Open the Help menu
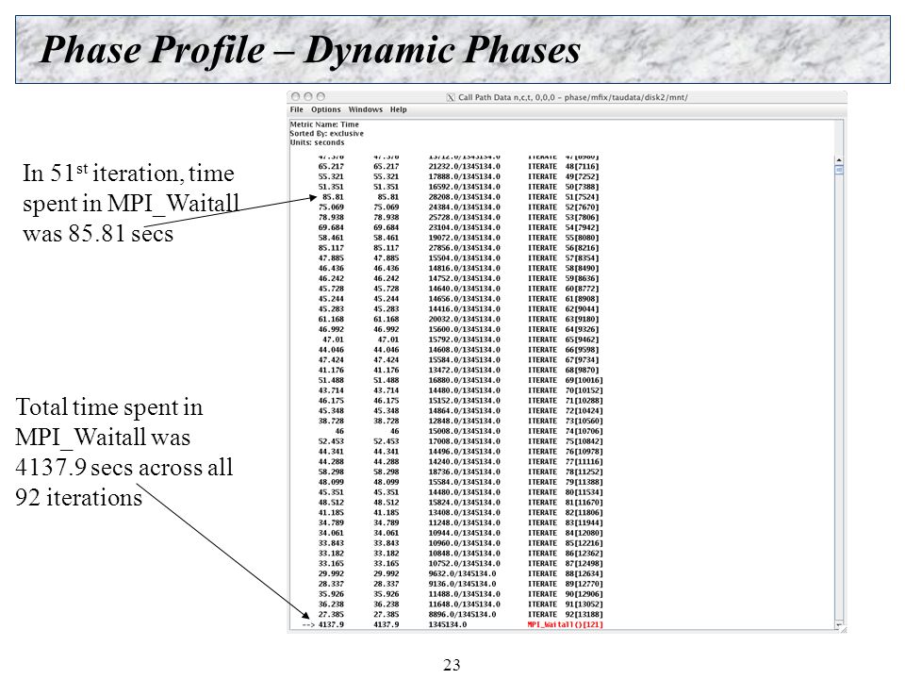Screen dimensions: 905x679 pos(398,109)
